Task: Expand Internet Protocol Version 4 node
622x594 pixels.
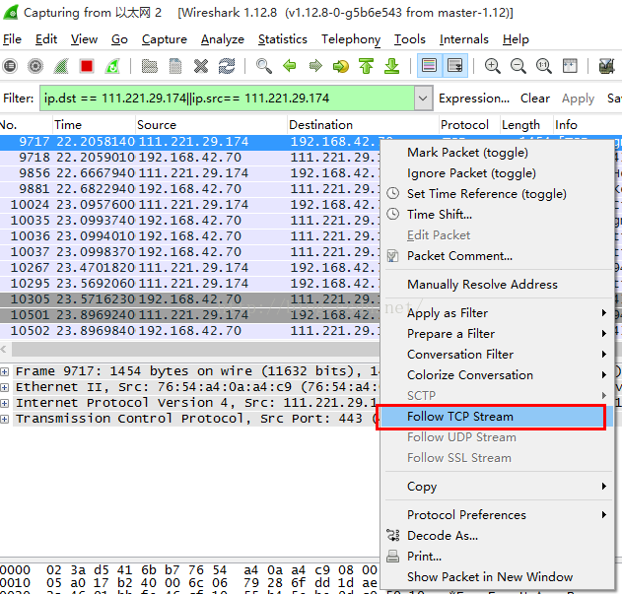Action: (x=4, y=403)
